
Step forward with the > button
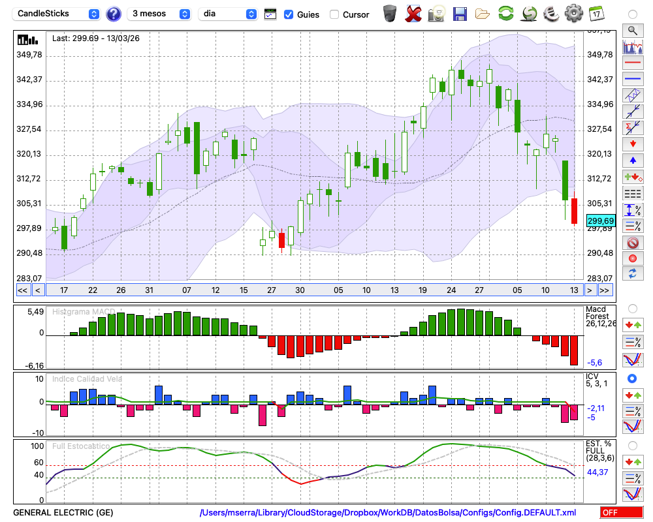click(589, 290)
